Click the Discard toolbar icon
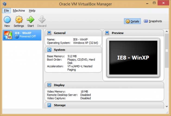The image size is (171, 116). tap(42, 20)
